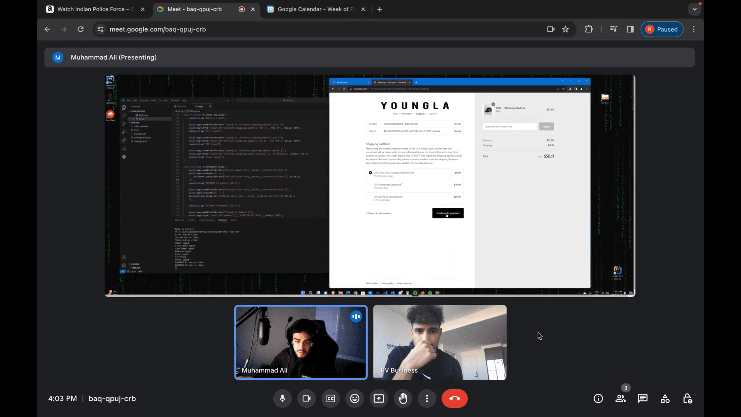Expand Chrome tab search dropdown arrow
This screenshot has width=741, height=417.
tap(695, 9)
